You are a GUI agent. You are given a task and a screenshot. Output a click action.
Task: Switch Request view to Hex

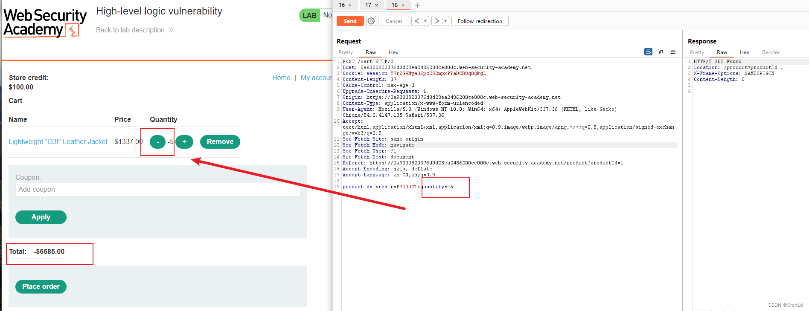coord(393,52)
